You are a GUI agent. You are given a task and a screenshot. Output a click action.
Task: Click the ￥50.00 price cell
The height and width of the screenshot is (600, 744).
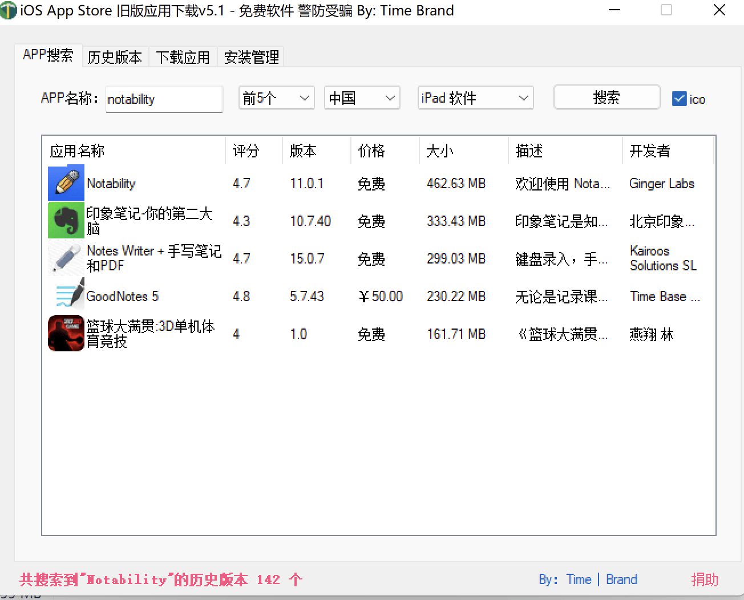point(381,297)
